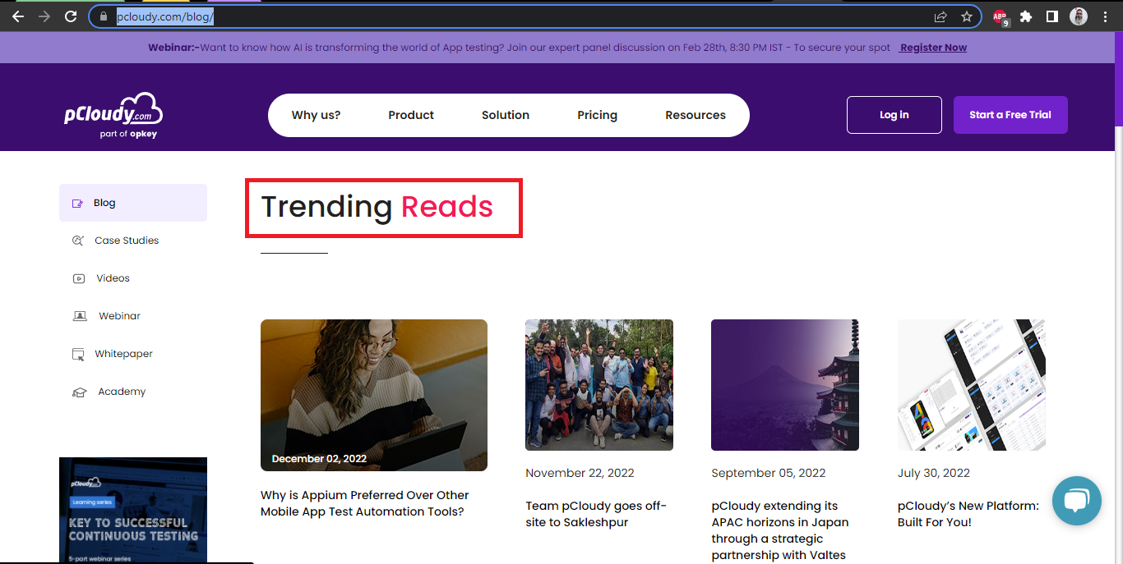
Task: Click the December 02, 2022 date label
Action: coord(319,459)
